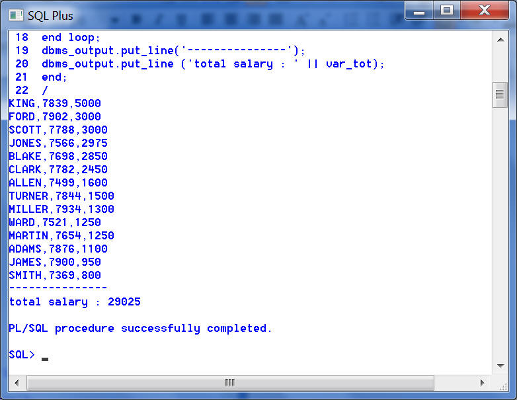
Task: Click the vertical scrollbar up arrow
Action: [x=500, y=40]
